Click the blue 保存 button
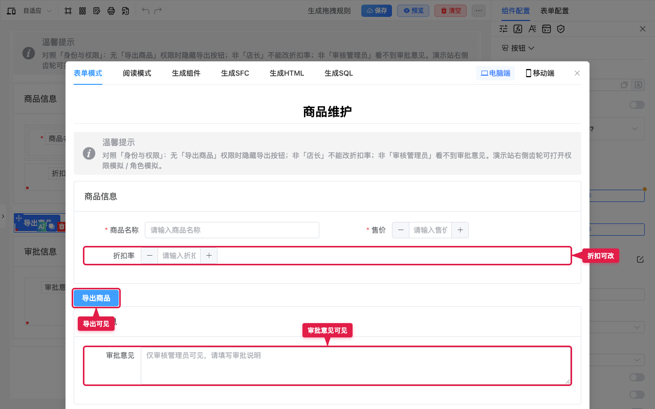 coord(377,11)
